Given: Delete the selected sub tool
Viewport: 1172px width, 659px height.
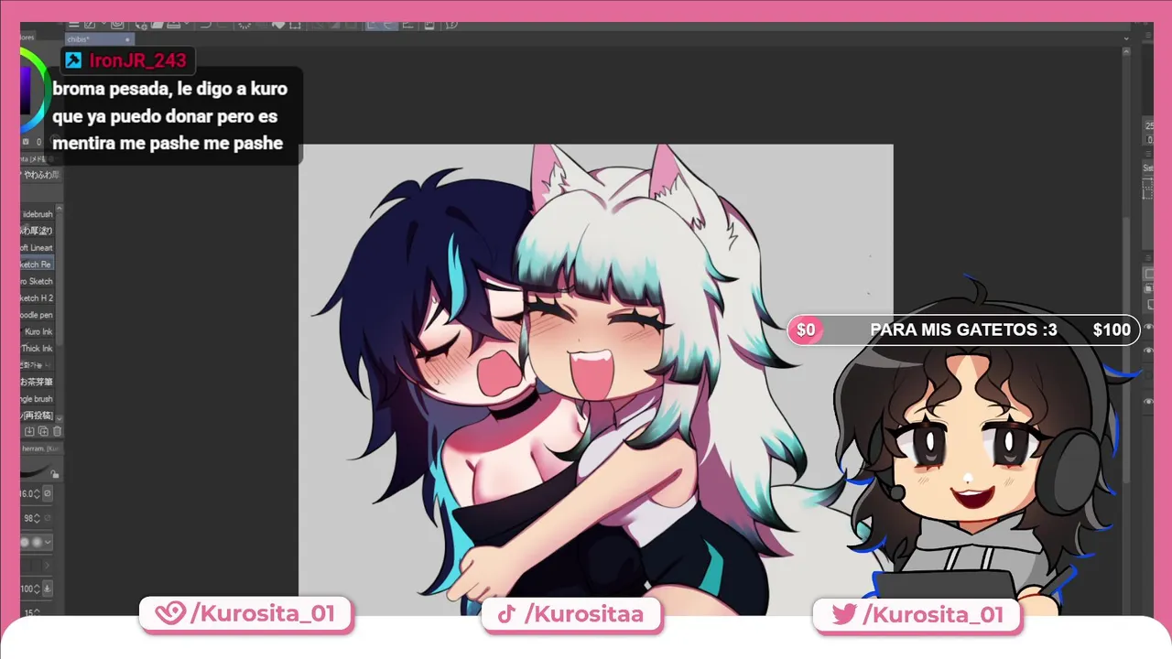Looking at the screenshot, I should [57, 431].
